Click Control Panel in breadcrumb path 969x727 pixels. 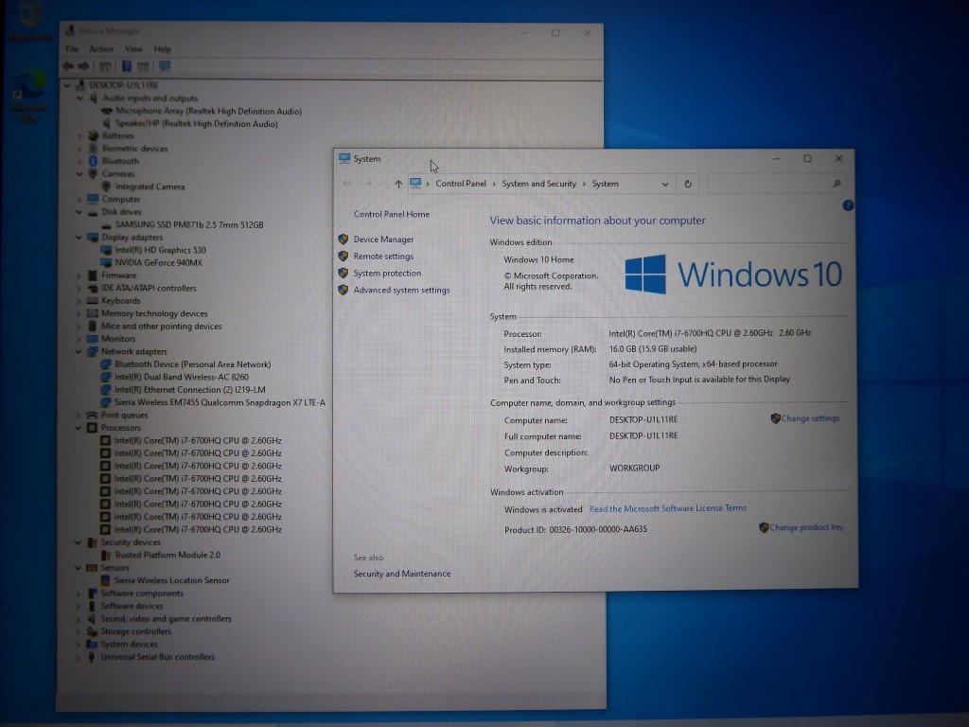click(x=461, y=184)
